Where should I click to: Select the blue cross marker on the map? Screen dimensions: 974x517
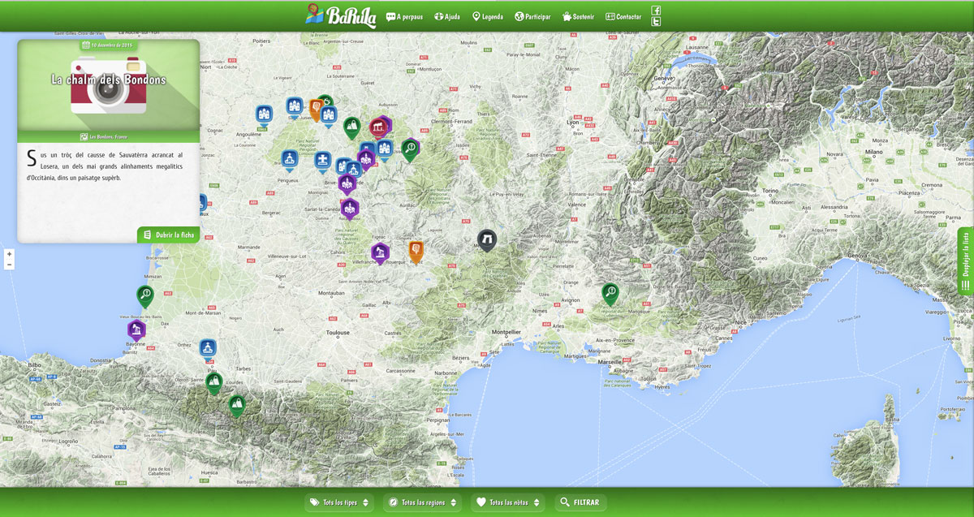pyautogui.click(x=323, y=160)
